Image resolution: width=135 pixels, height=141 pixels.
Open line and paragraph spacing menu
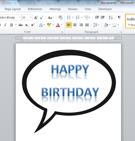click(96, 25)
